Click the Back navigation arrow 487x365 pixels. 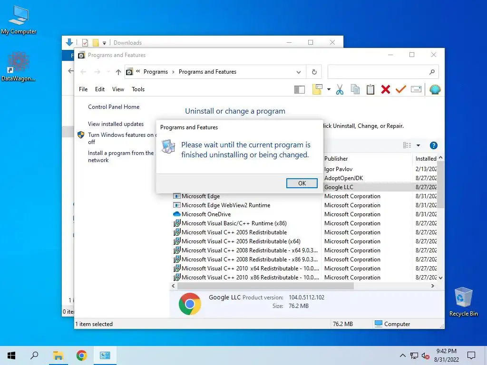pos(83,72)
